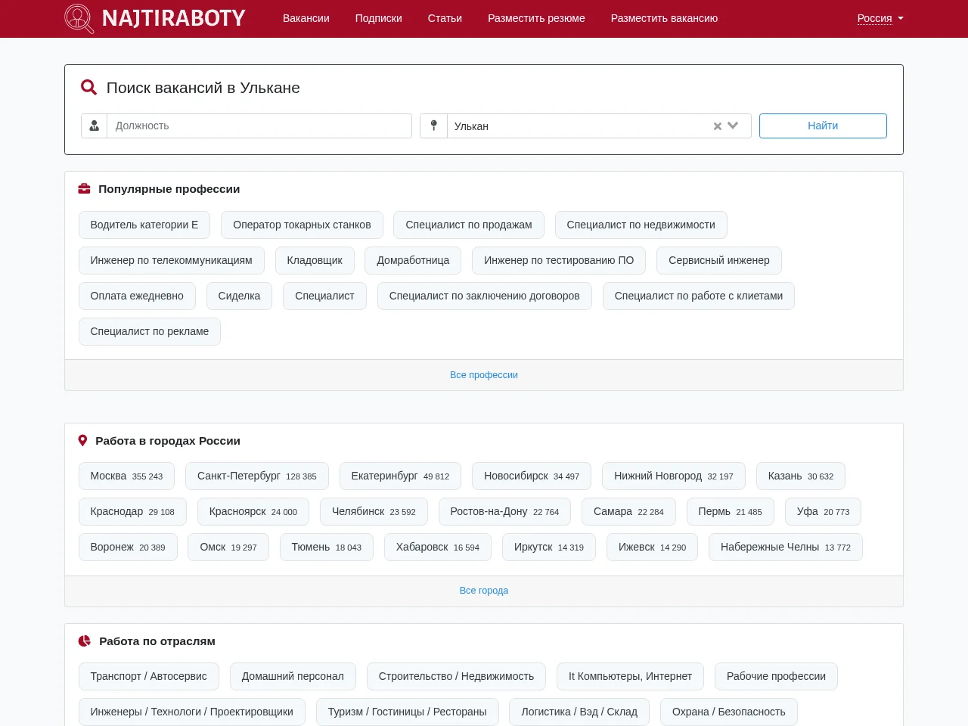Screen dimensions: 968x726
Task: Select Разместить резюме in the header
Action: point(536,18)
